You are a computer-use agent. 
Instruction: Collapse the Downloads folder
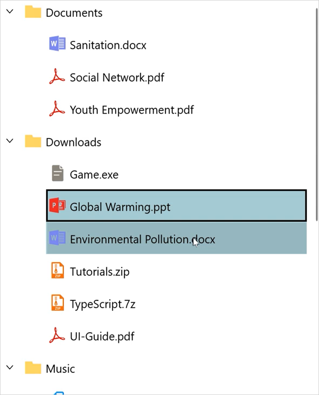click(x=9, y=142)
